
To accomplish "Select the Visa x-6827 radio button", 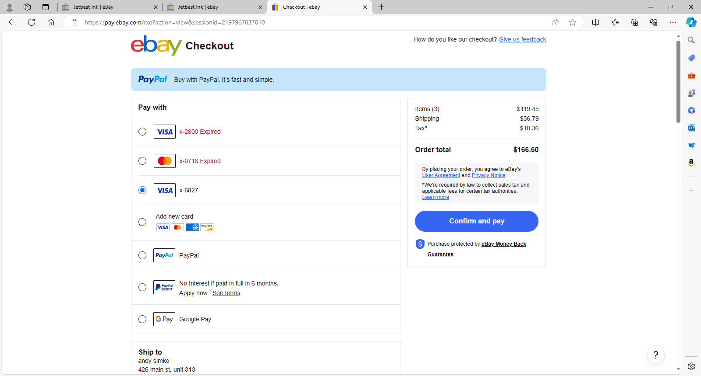I will 142,190.
